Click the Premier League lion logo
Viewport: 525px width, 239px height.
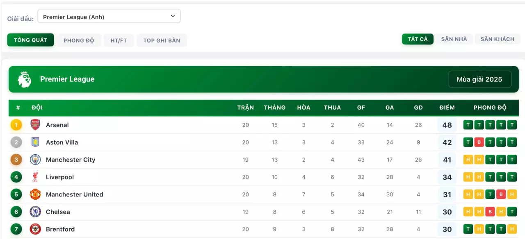[x=25, y=79]
